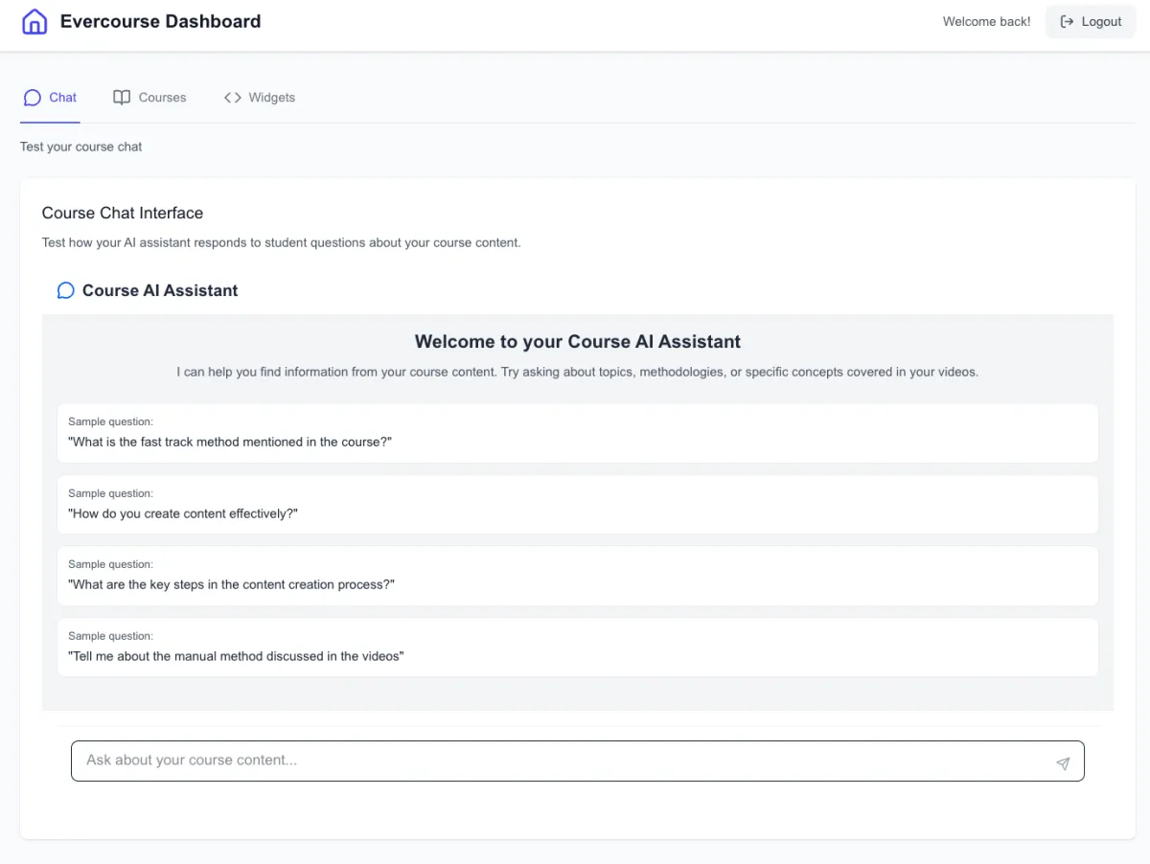Switch to the Widgets tab
This screenshot has height=864, width=1150.
pyautogui.click(x=271, y=98)
